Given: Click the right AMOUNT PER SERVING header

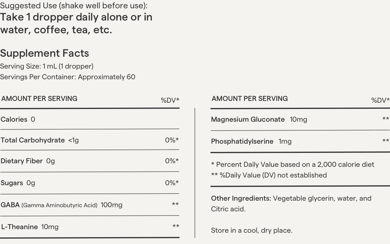Looking at the screenshot, I should 250,99.
